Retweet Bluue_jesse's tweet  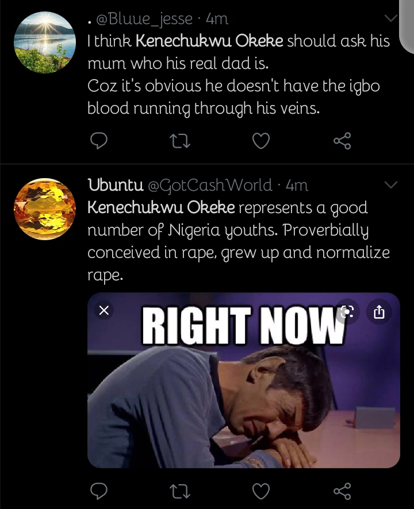pyautogui.click(x=180, y=140)
